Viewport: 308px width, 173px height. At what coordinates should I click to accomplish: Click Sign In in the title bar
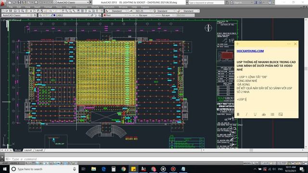click(x=238, y=2)
